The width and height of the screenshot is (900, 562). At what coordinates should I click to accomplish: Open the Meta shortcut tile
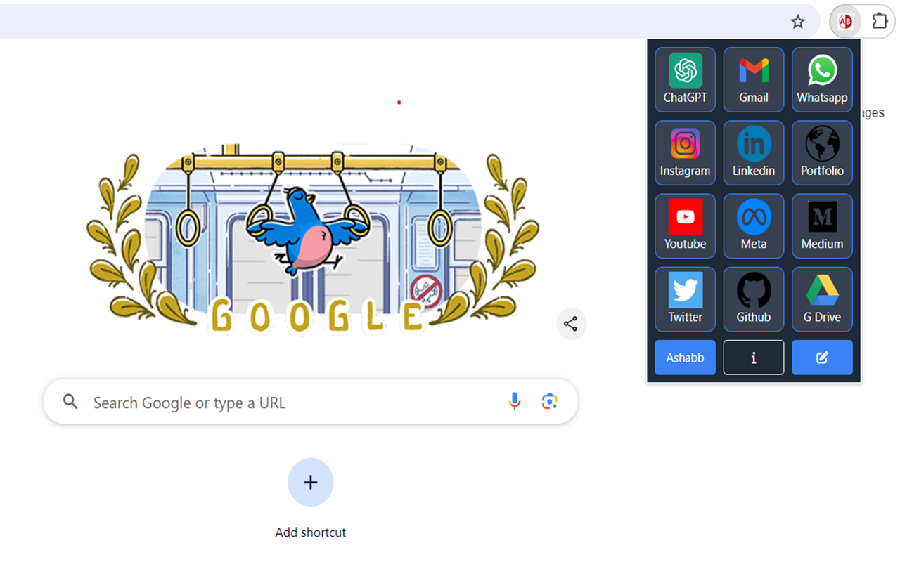tap(753, 226)
